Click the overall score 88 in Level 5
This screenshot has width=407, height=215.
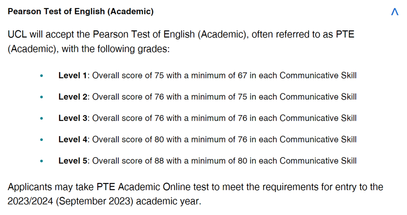[x=159, y=161]
